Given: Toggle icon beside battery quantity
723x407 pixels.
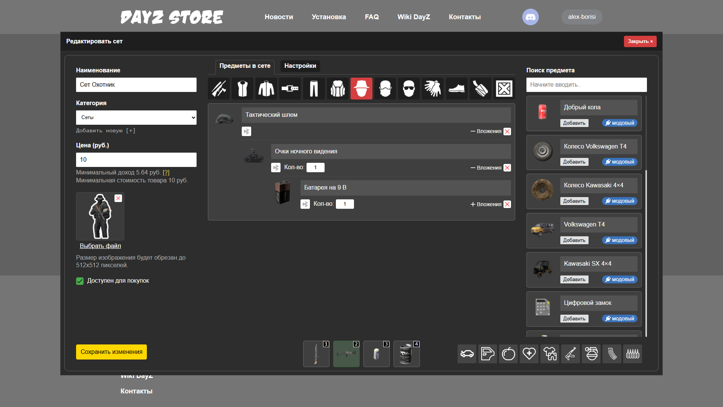Looking at the screenshot, I should 305,204.
